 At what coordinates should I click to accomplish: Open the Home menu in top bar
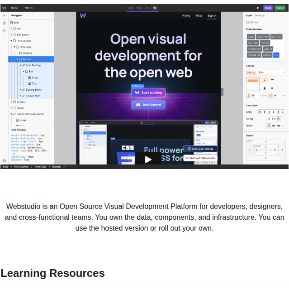point(14,8)
